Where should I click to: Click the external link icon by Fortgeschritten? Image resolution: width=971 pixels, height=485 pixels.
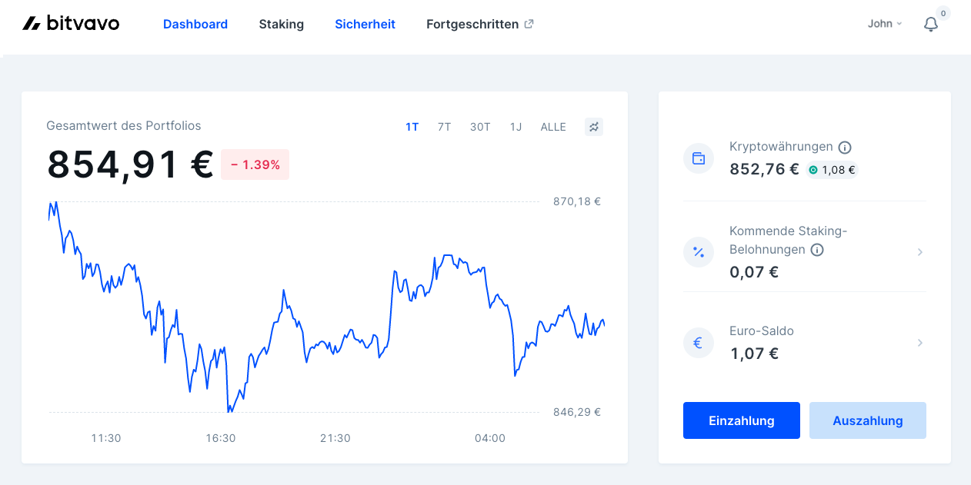click(x=529, y=24)
